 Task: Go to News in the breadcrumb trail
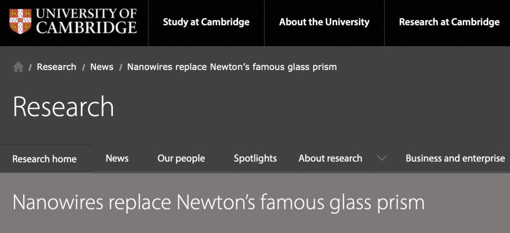coord(102,67)
